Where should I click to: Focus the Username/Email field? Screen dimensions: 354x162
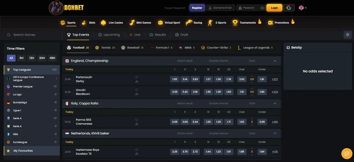220,8
